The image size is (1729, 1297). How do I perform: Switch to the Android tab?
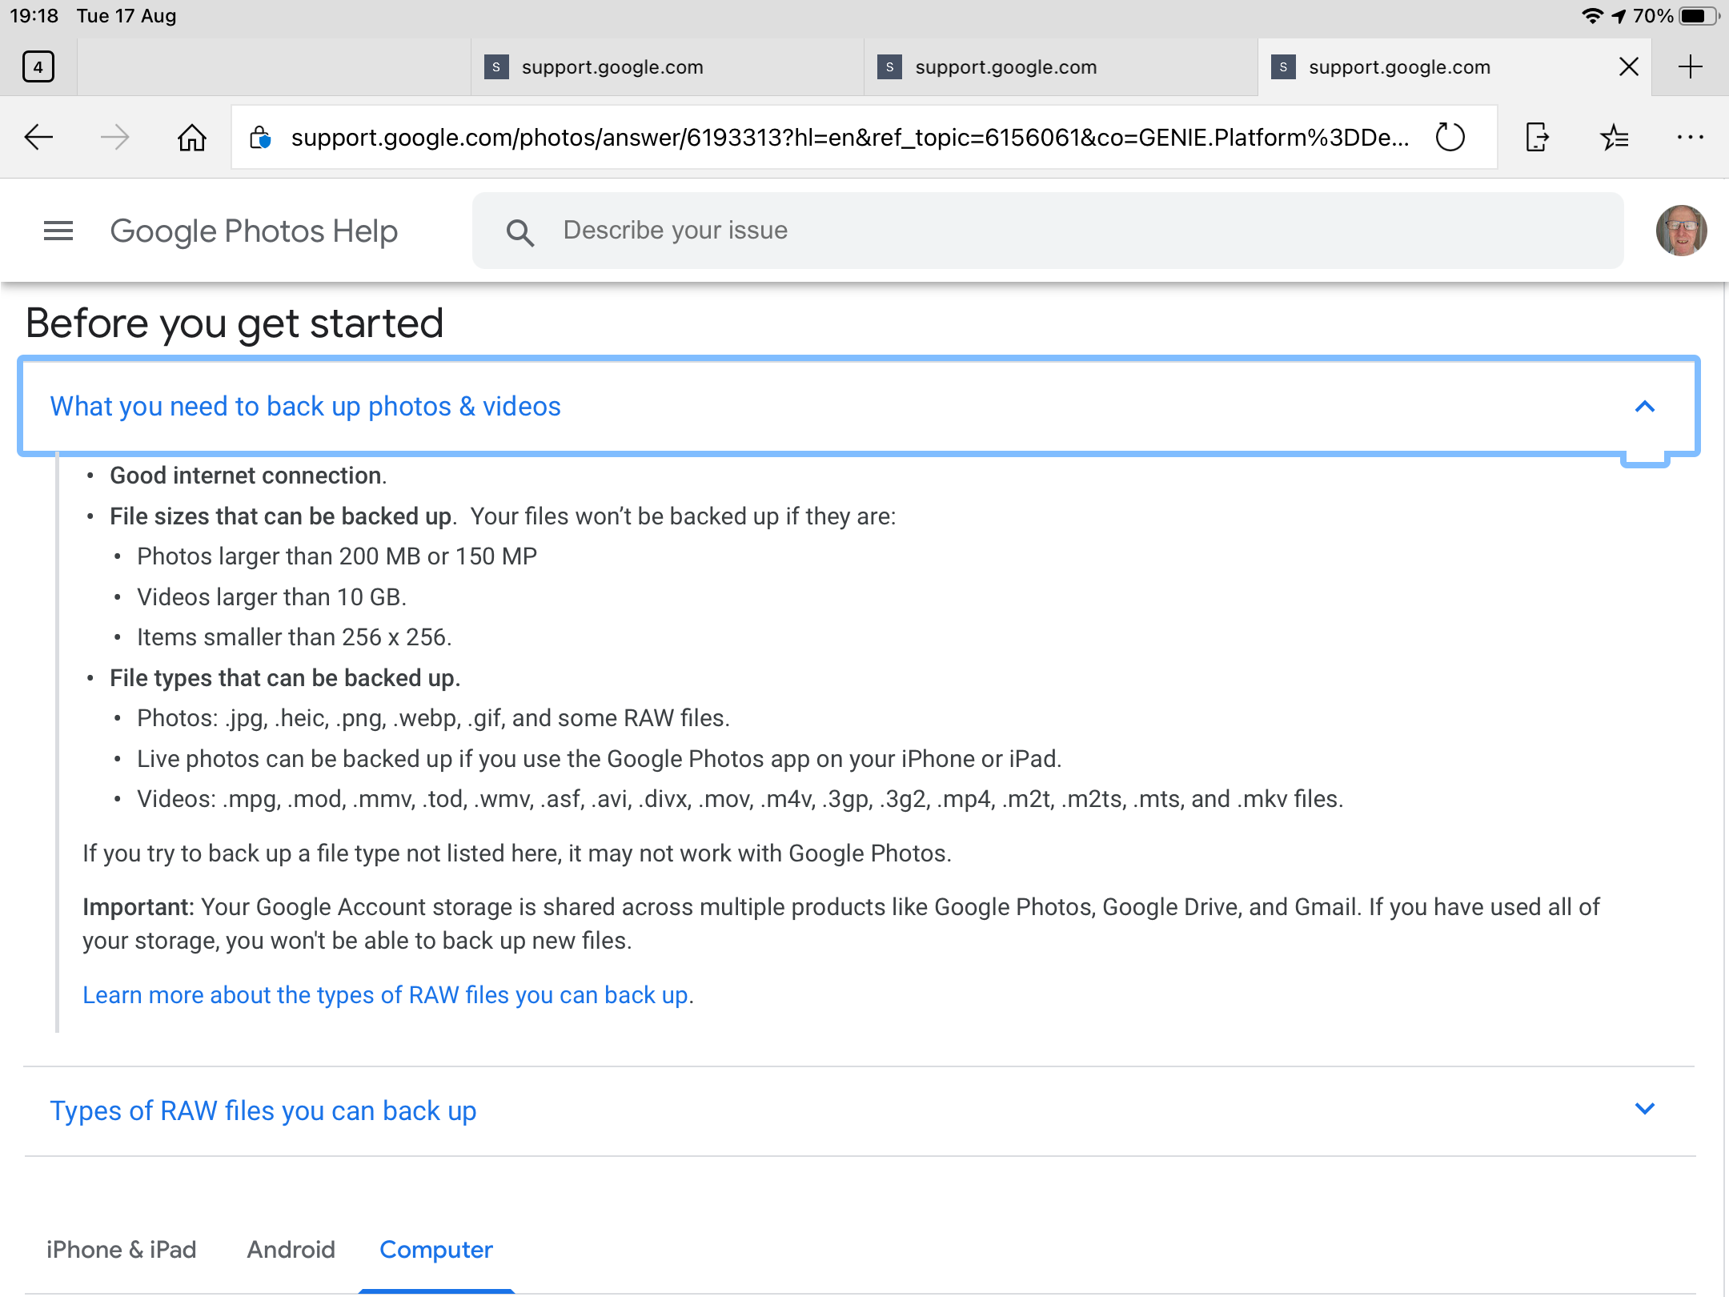(291, 1250)
